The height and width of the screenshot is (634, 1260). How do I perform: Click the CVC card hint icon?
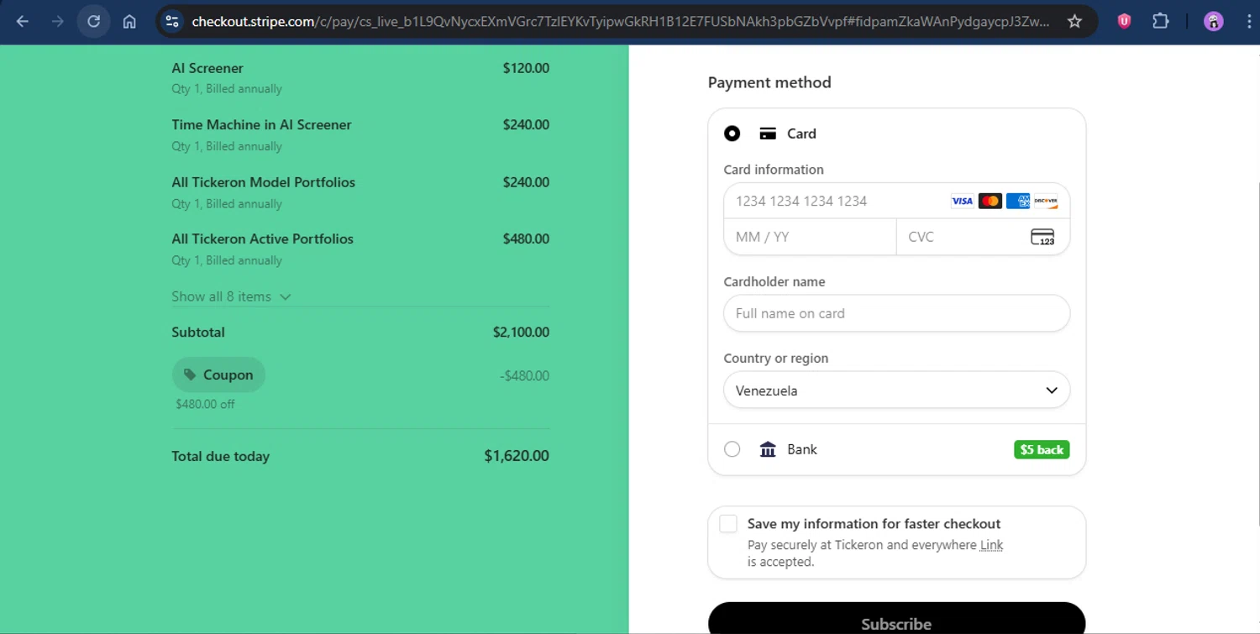coord(1042,237)
